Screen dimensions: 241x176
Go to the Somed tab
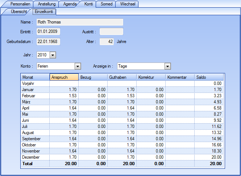(x=106, y=4)
